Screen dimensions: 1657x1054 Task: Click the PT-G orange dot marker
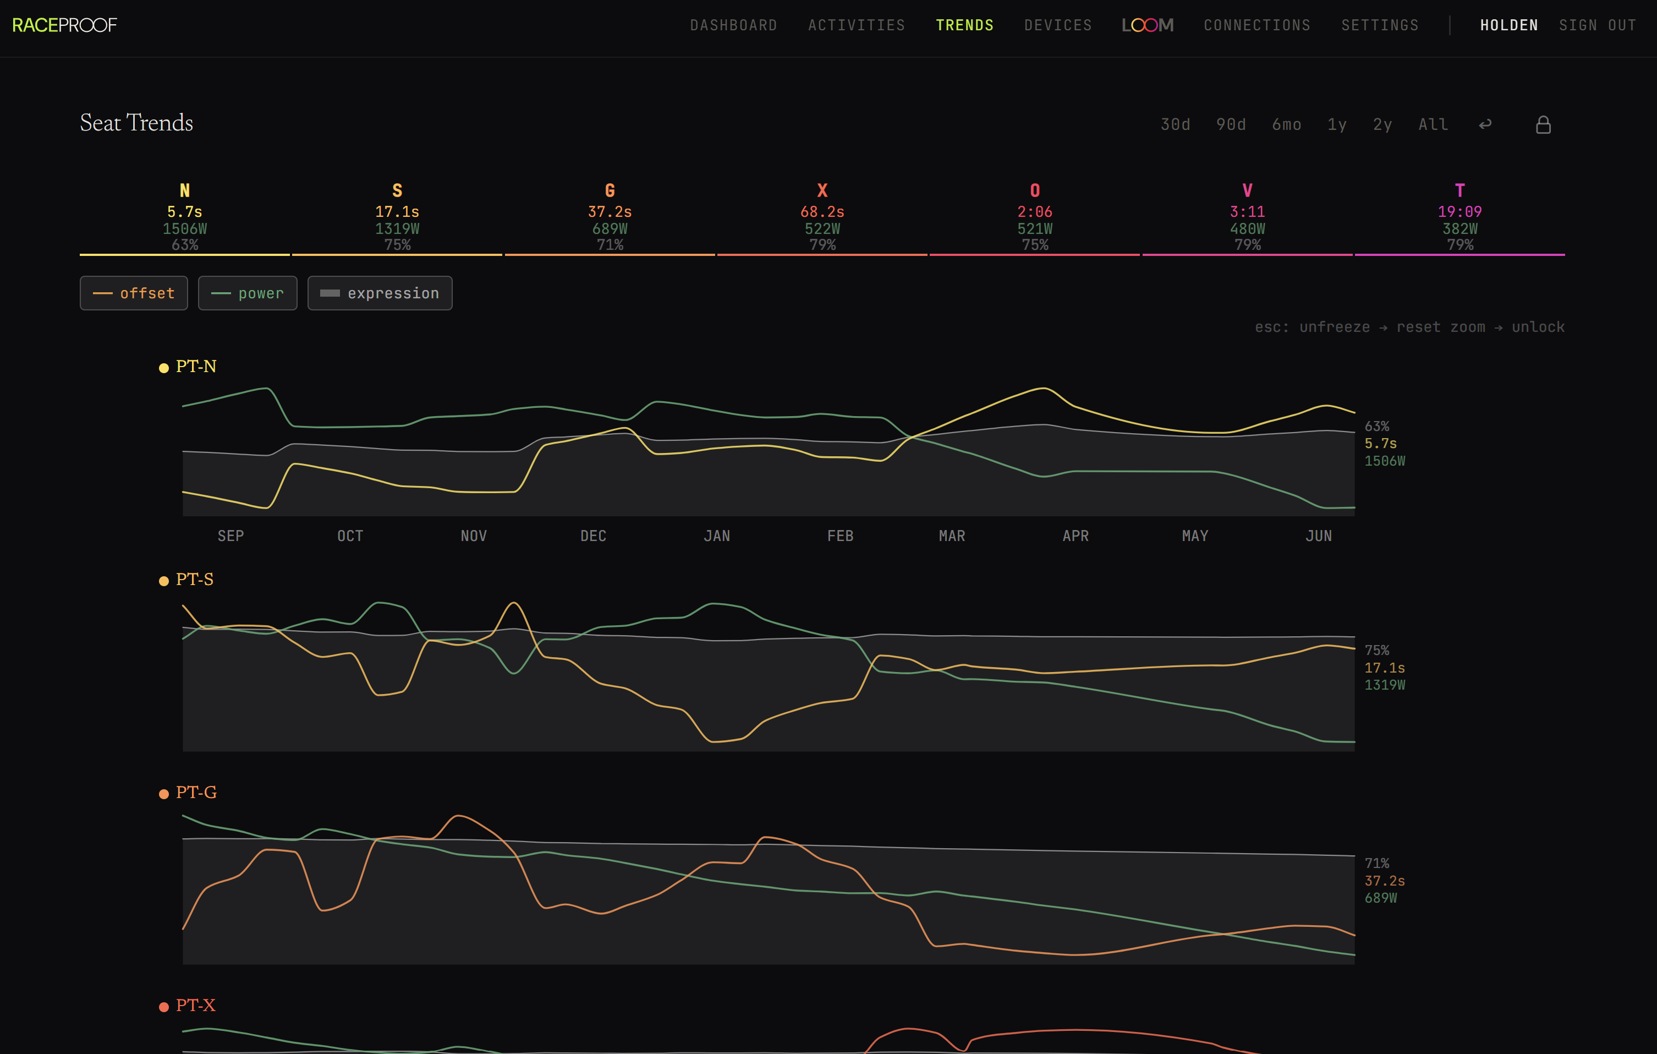click(164, 794)
